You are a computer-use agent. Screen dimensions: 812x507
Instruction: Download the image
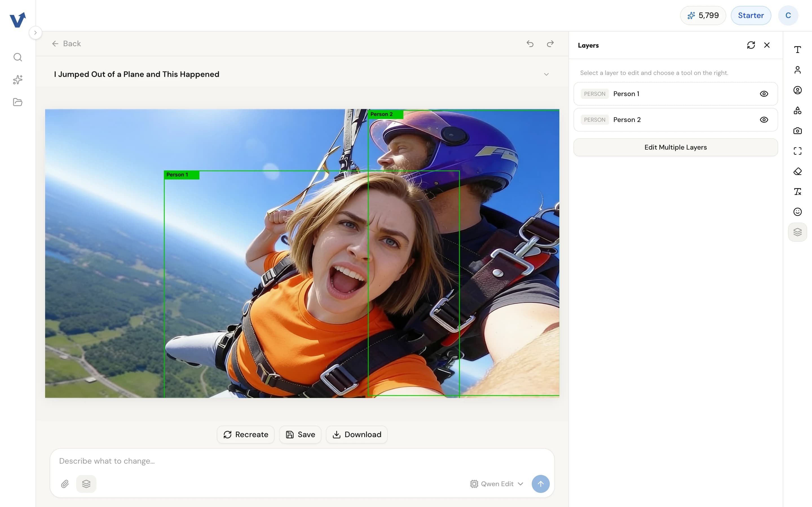(357, 435)
